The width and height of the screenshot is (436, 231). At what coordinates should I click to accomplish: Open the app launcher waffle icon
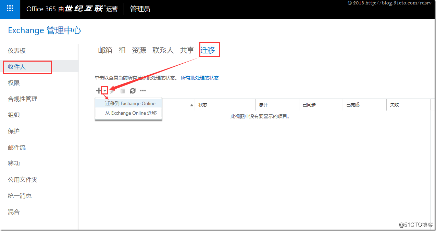10,9
